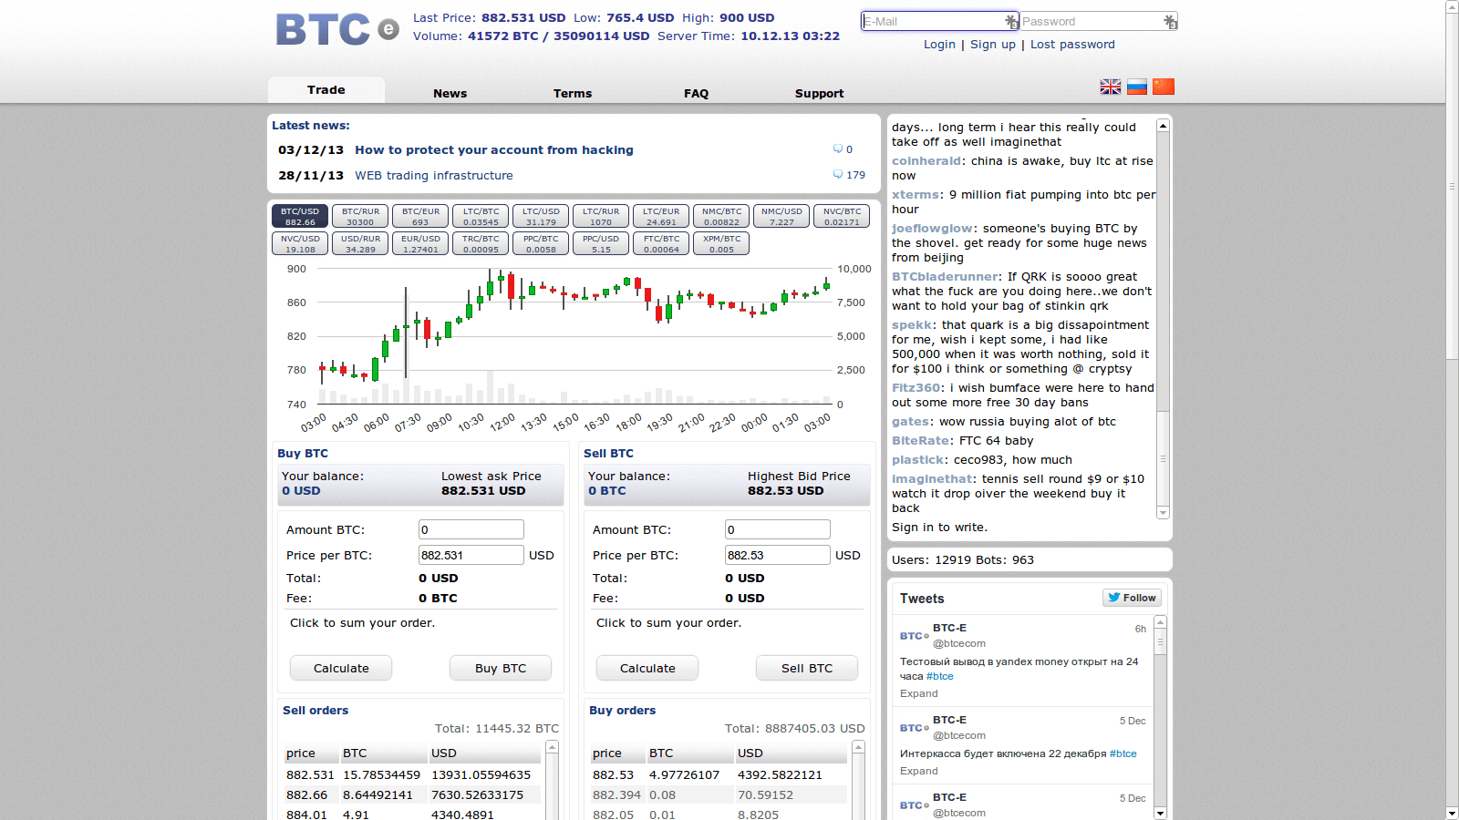Click the Lost password link

pos(1072,44)
